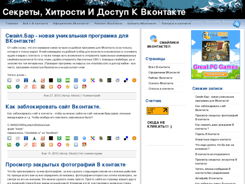The width and height of the screenshot is (245, 184).
Task: Open 'Как заблокировать сайт Вконтакте.' post title
Action: pos(53,107)
